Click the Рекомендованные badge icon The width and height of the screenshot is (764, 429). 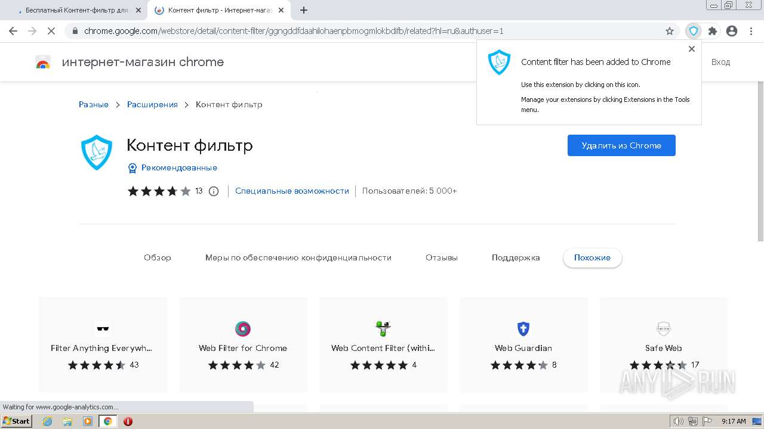133,168
